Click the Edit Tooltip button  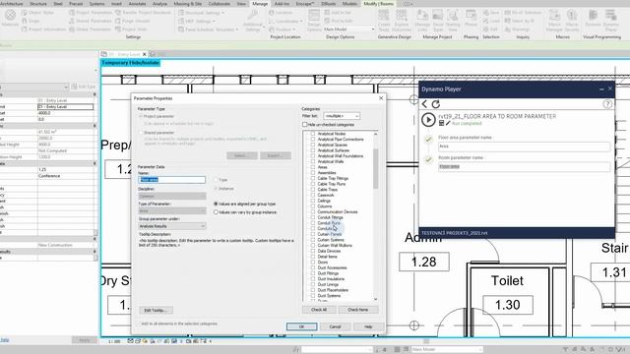pos(156,311)
